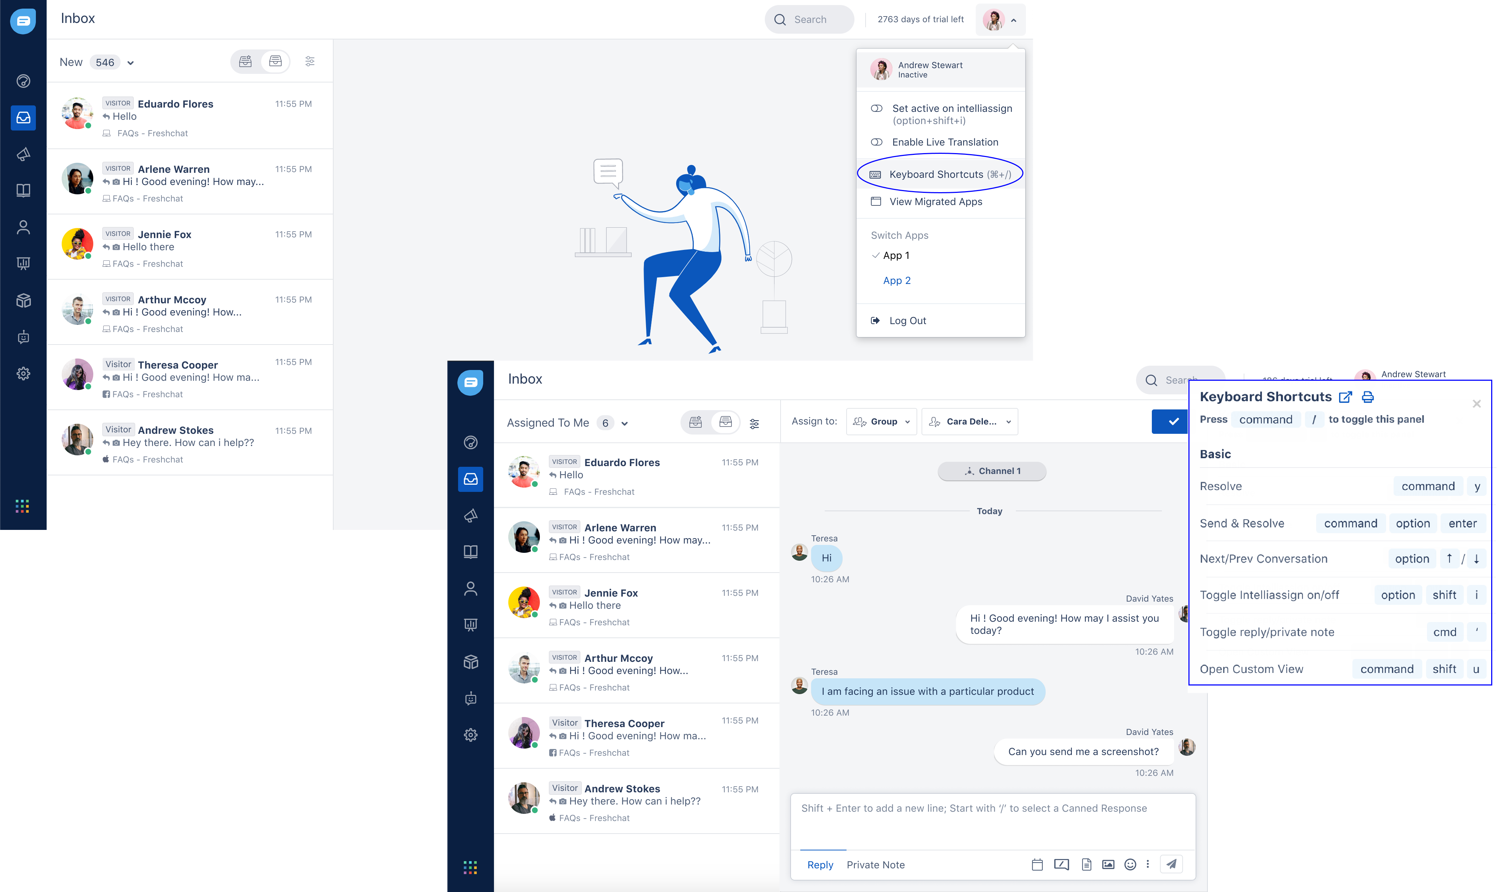Click the filter sliders icon next to New
This screenshot has height=892, width=1498.
(310, 61)
